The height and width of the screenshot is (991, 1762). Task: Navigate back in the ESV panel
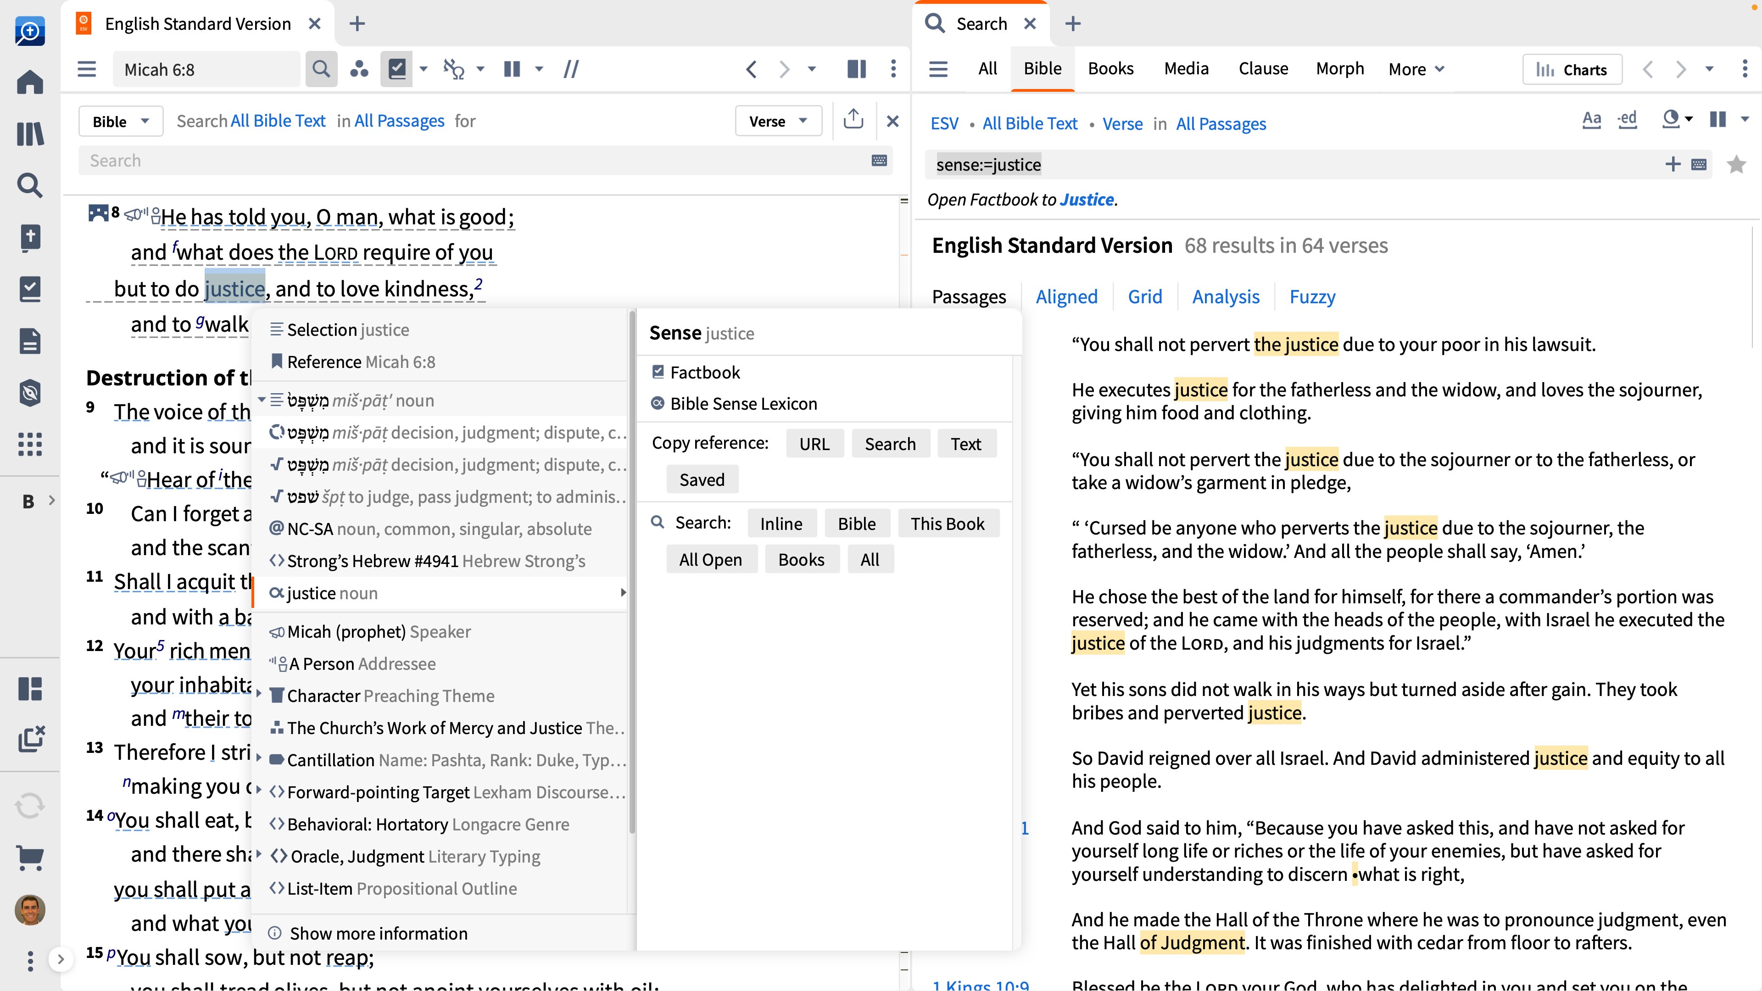click(x=751, y=68)
